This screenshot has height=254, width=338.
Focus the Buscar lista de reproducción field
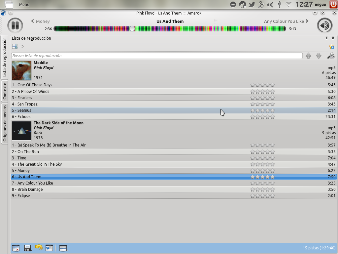[x=157, y=56]
